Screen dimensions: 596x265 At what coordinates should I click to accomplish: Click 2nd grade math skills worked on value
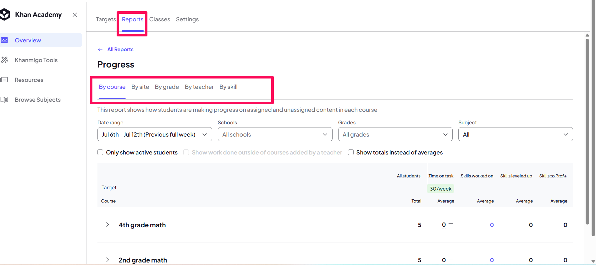click(492, 260)
